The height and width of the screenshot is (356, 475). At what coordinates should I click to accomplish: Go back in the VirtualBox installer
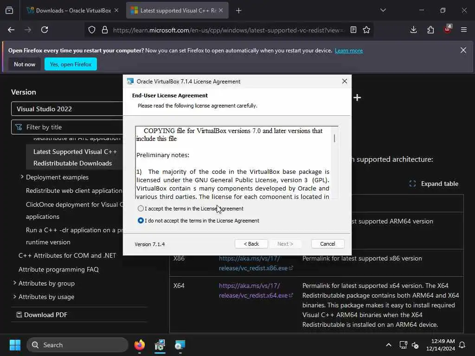tap(251, 244)
